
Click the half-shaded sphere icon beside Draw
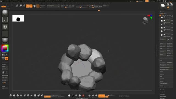(34, 6)
